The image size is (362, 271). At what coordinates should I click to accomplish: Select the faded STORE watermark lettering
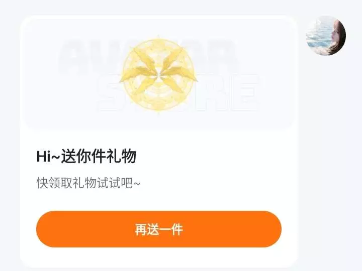(178, 93)
